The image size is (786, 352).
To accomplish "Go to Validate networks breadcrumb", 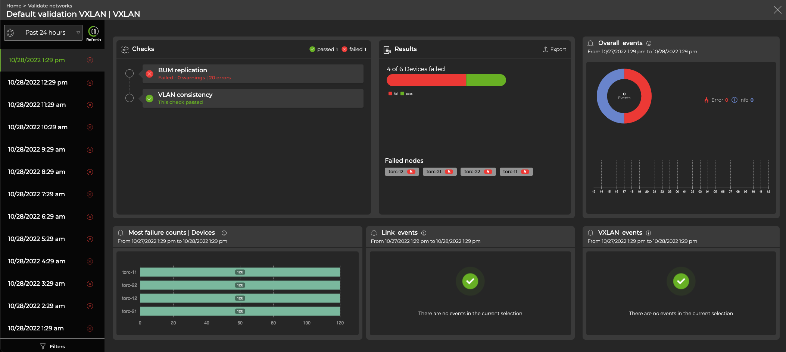I will 50,6.
